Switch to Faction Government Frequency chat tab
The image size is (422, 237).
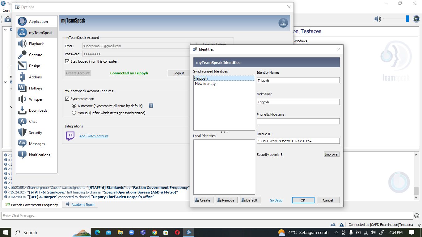32,205
